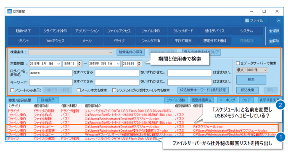The width and height of the screenshot is (288, 152).
Task: Open the 最大 10000 件 dropdown
Action: [x=252, y=70]
